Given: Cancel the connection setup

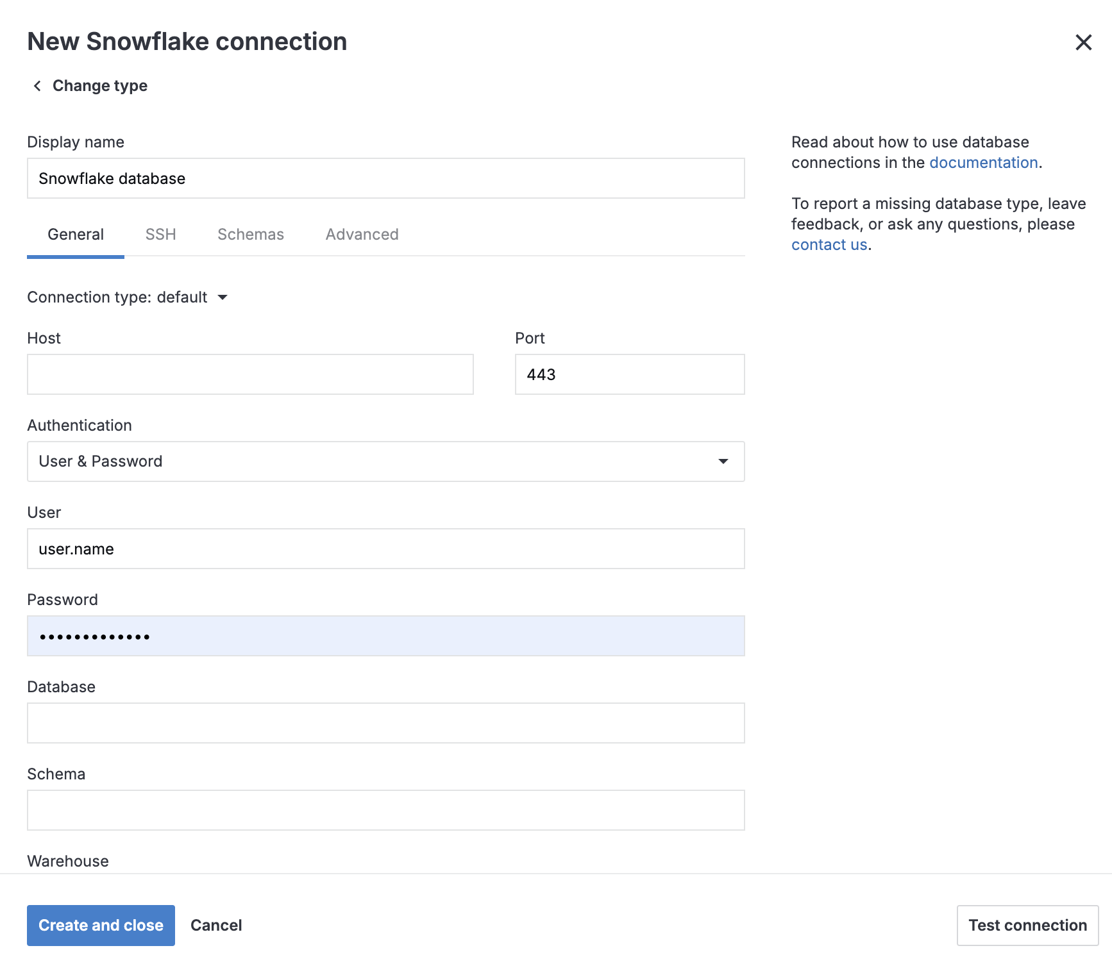Looking at the screenshot, I should coord(216,925).
